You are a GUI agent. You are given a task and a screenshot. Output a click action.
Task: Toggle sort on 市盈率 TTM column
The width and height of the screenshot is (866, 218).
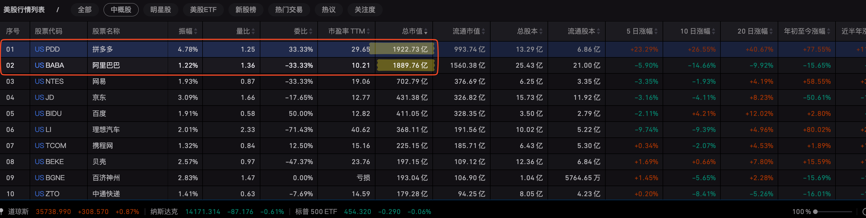tap(368, 31)
